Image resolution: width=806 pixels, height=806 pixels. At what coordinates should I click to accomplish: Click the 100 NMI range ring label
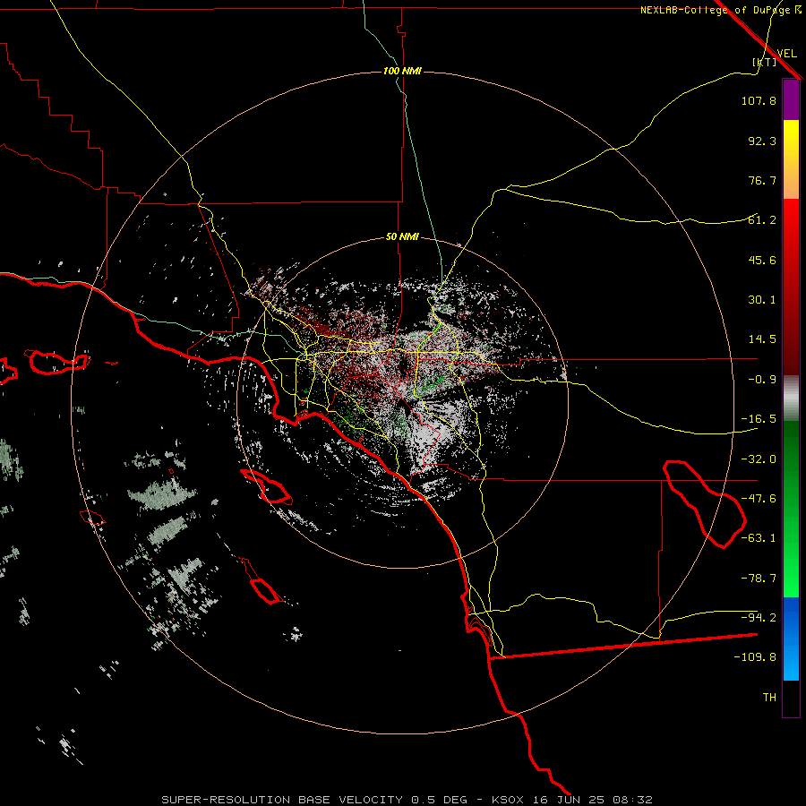tap(402, 71)
